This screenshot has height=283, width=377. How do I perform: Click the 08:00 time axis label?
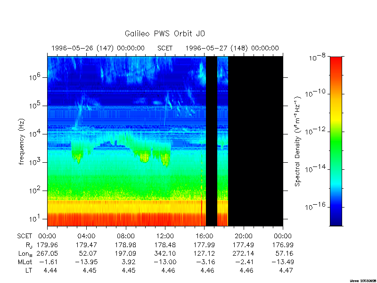[x=126, y=236]
